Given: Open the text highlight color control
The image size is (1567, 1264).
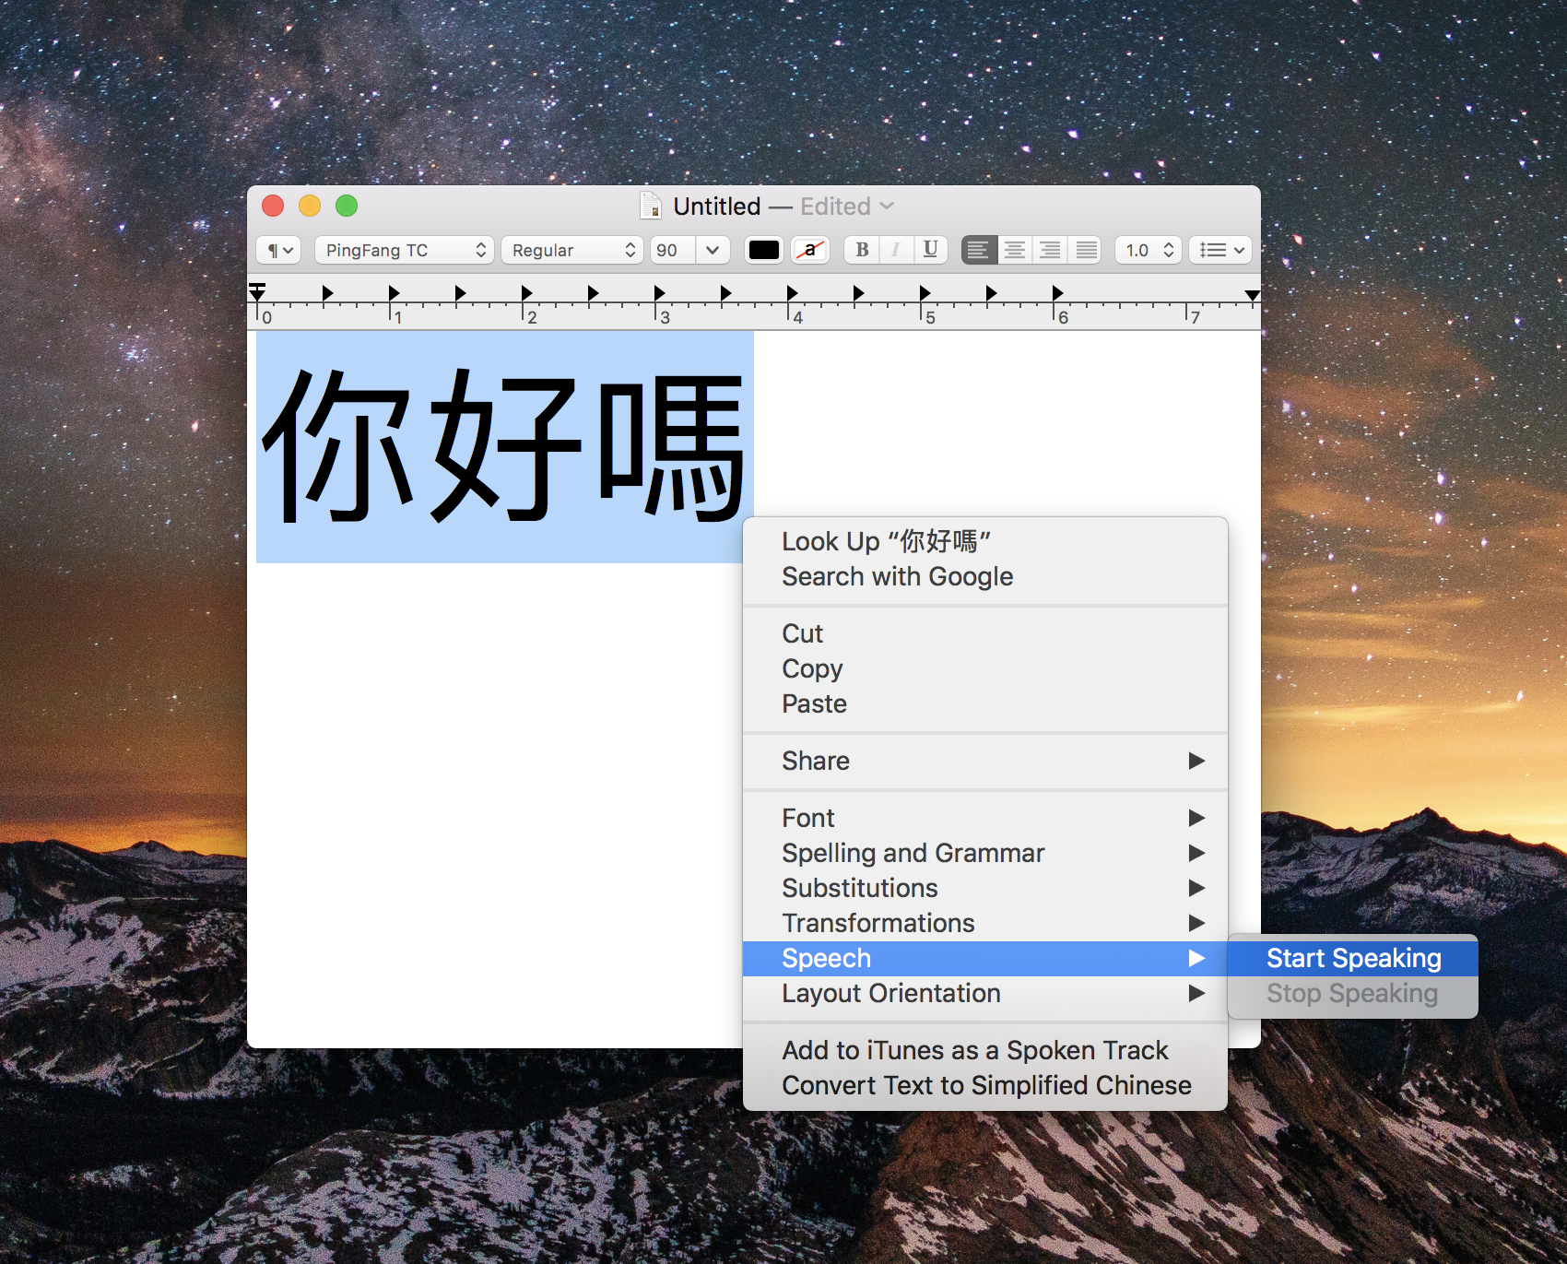Looking at the screenshot, I should (809, 250).
